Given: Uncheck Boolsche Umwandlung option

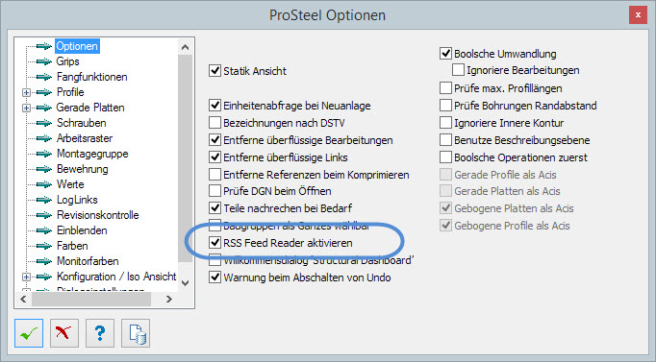Looking at the screenshot, I should (x=445, y=54).
